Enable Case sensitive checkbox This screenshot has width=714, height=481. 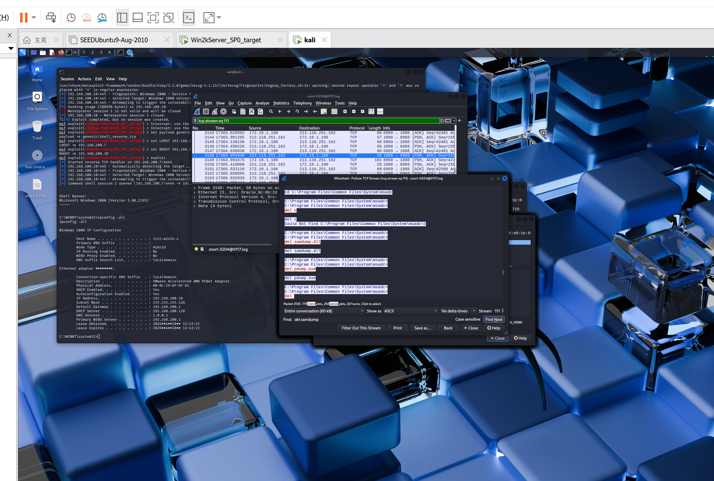coord(452,319)
